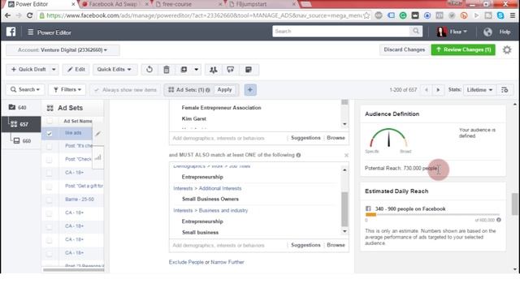Open the user profile dropdown

click(452, 32)
